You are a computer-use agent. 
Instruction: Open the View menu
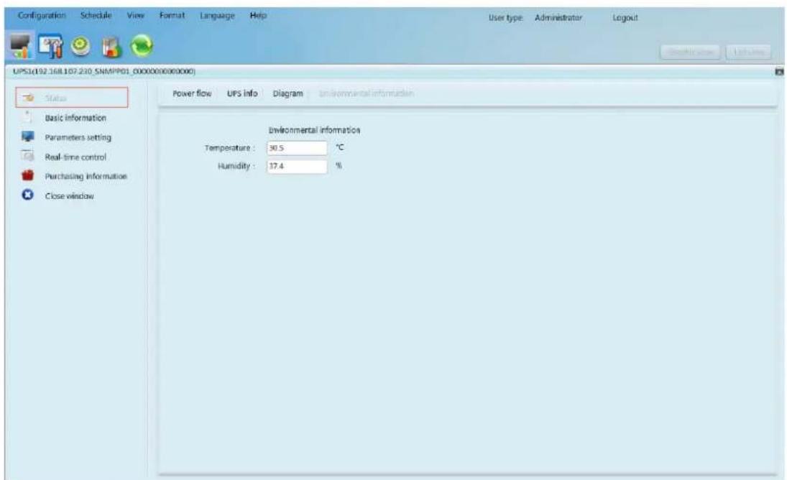coord(136,16)
